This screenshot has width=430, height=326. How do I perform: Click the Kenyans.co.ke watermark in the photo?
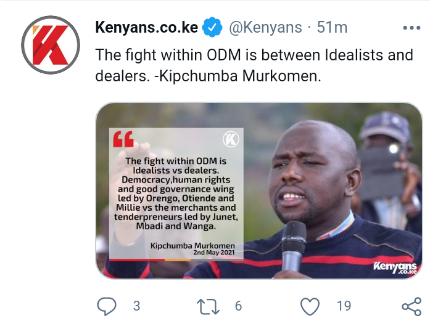(395, 267)
